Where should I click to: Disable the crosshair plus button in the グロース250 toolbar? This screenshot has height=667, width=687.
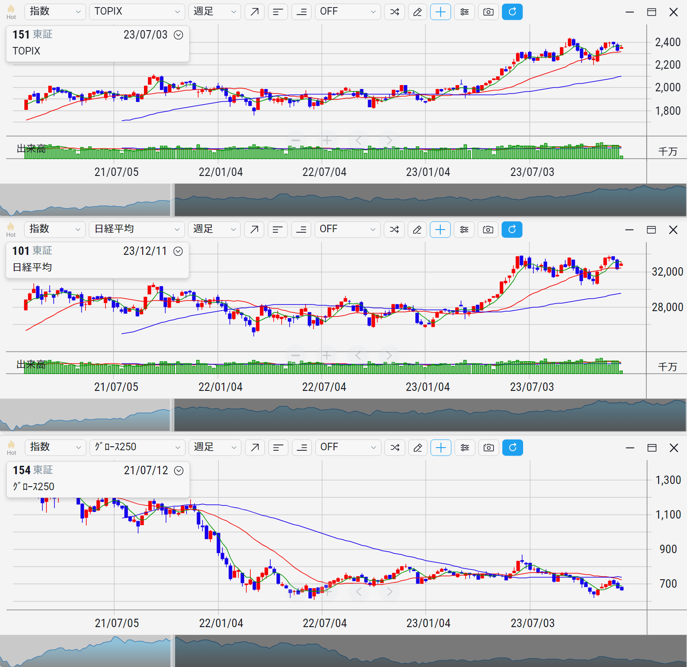point(441,448)
